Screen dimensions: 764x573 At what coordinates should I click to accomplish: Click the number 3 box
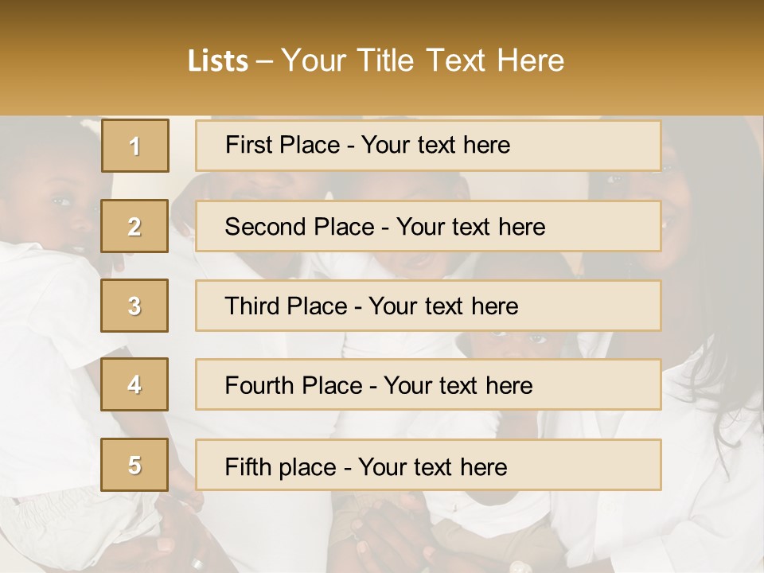(134, 306)
